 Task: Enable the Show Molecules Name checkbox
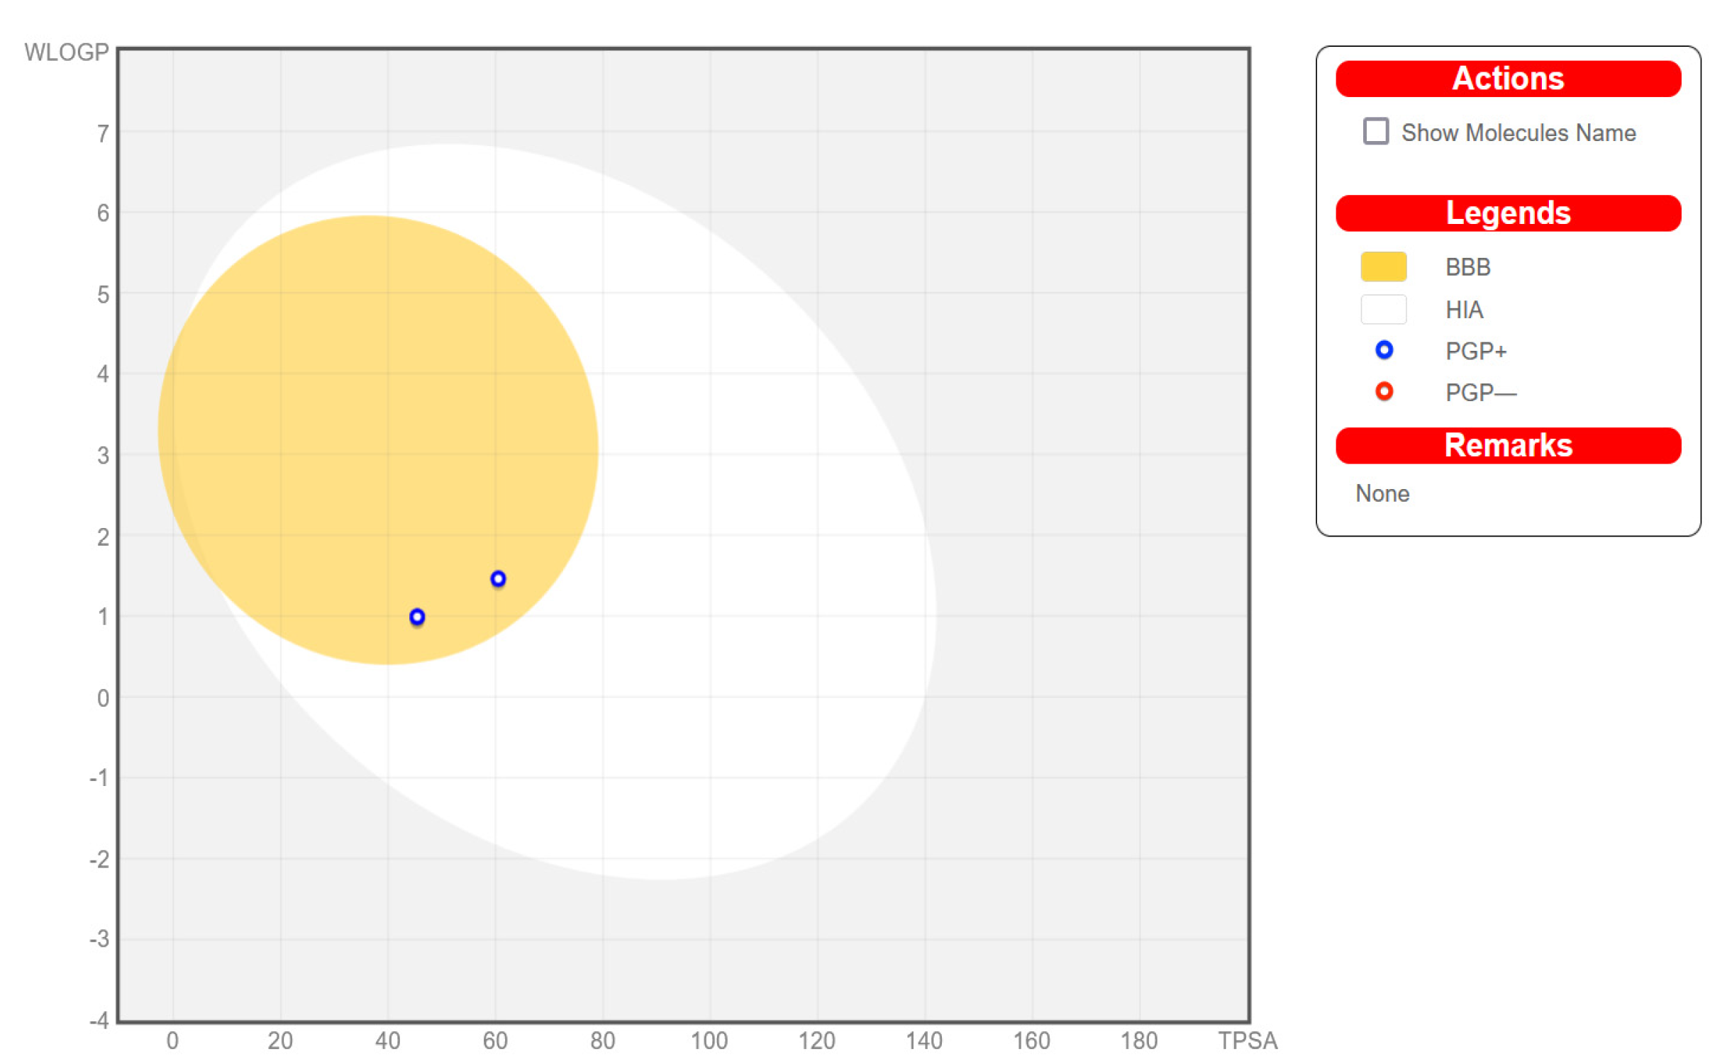pos(1375,131)
